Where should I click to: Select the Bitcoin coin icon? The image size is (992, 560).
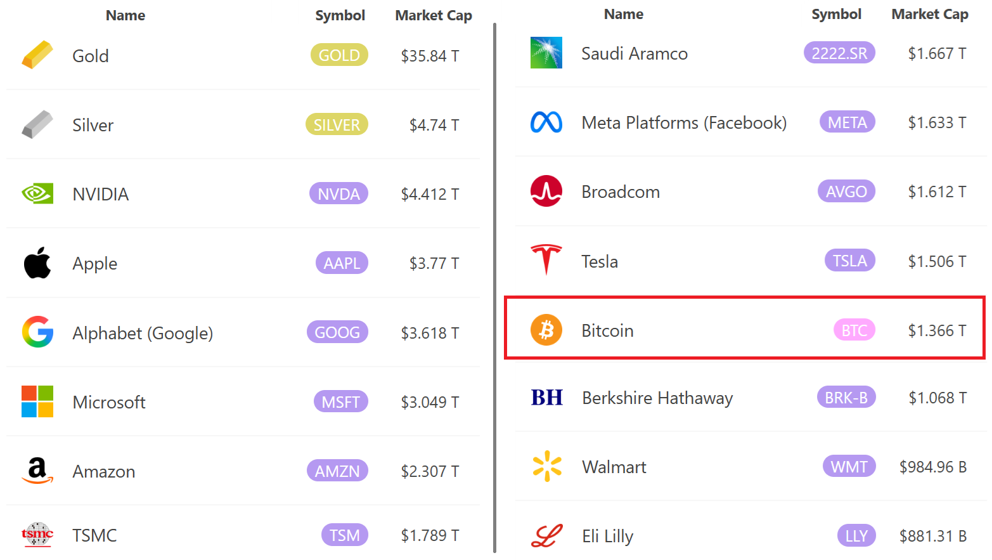tap(546, 330)
